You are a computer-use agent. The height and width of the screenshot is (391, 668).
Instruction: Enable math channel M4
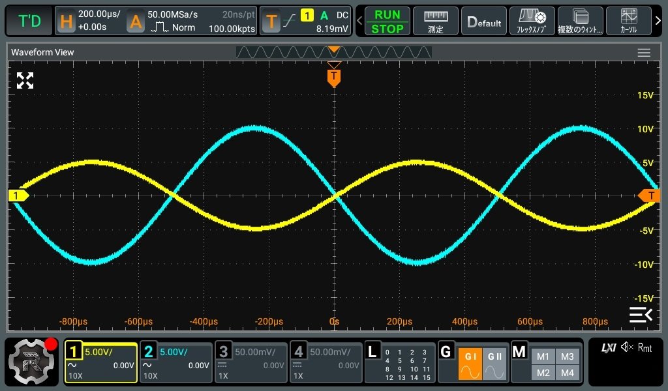click(x=568, y=373)
